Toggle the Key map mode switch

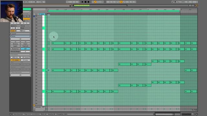[178, 2]
